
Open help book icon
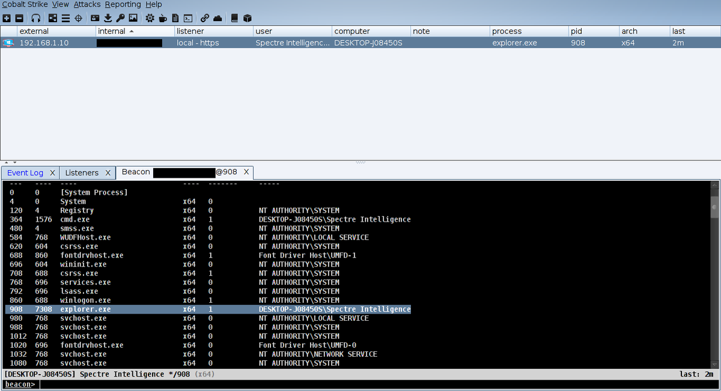tap(234, 18)
